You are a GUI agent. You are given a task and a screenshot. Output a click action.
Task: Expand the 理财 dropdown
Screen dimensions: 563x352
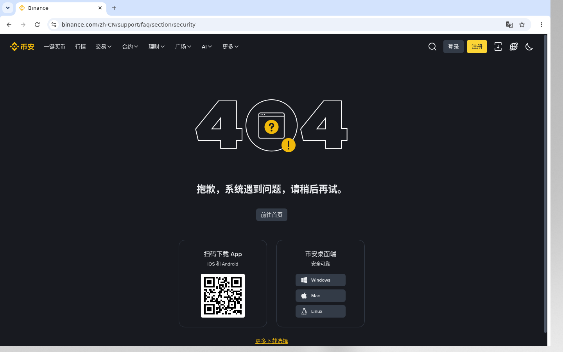click(157, 47)
